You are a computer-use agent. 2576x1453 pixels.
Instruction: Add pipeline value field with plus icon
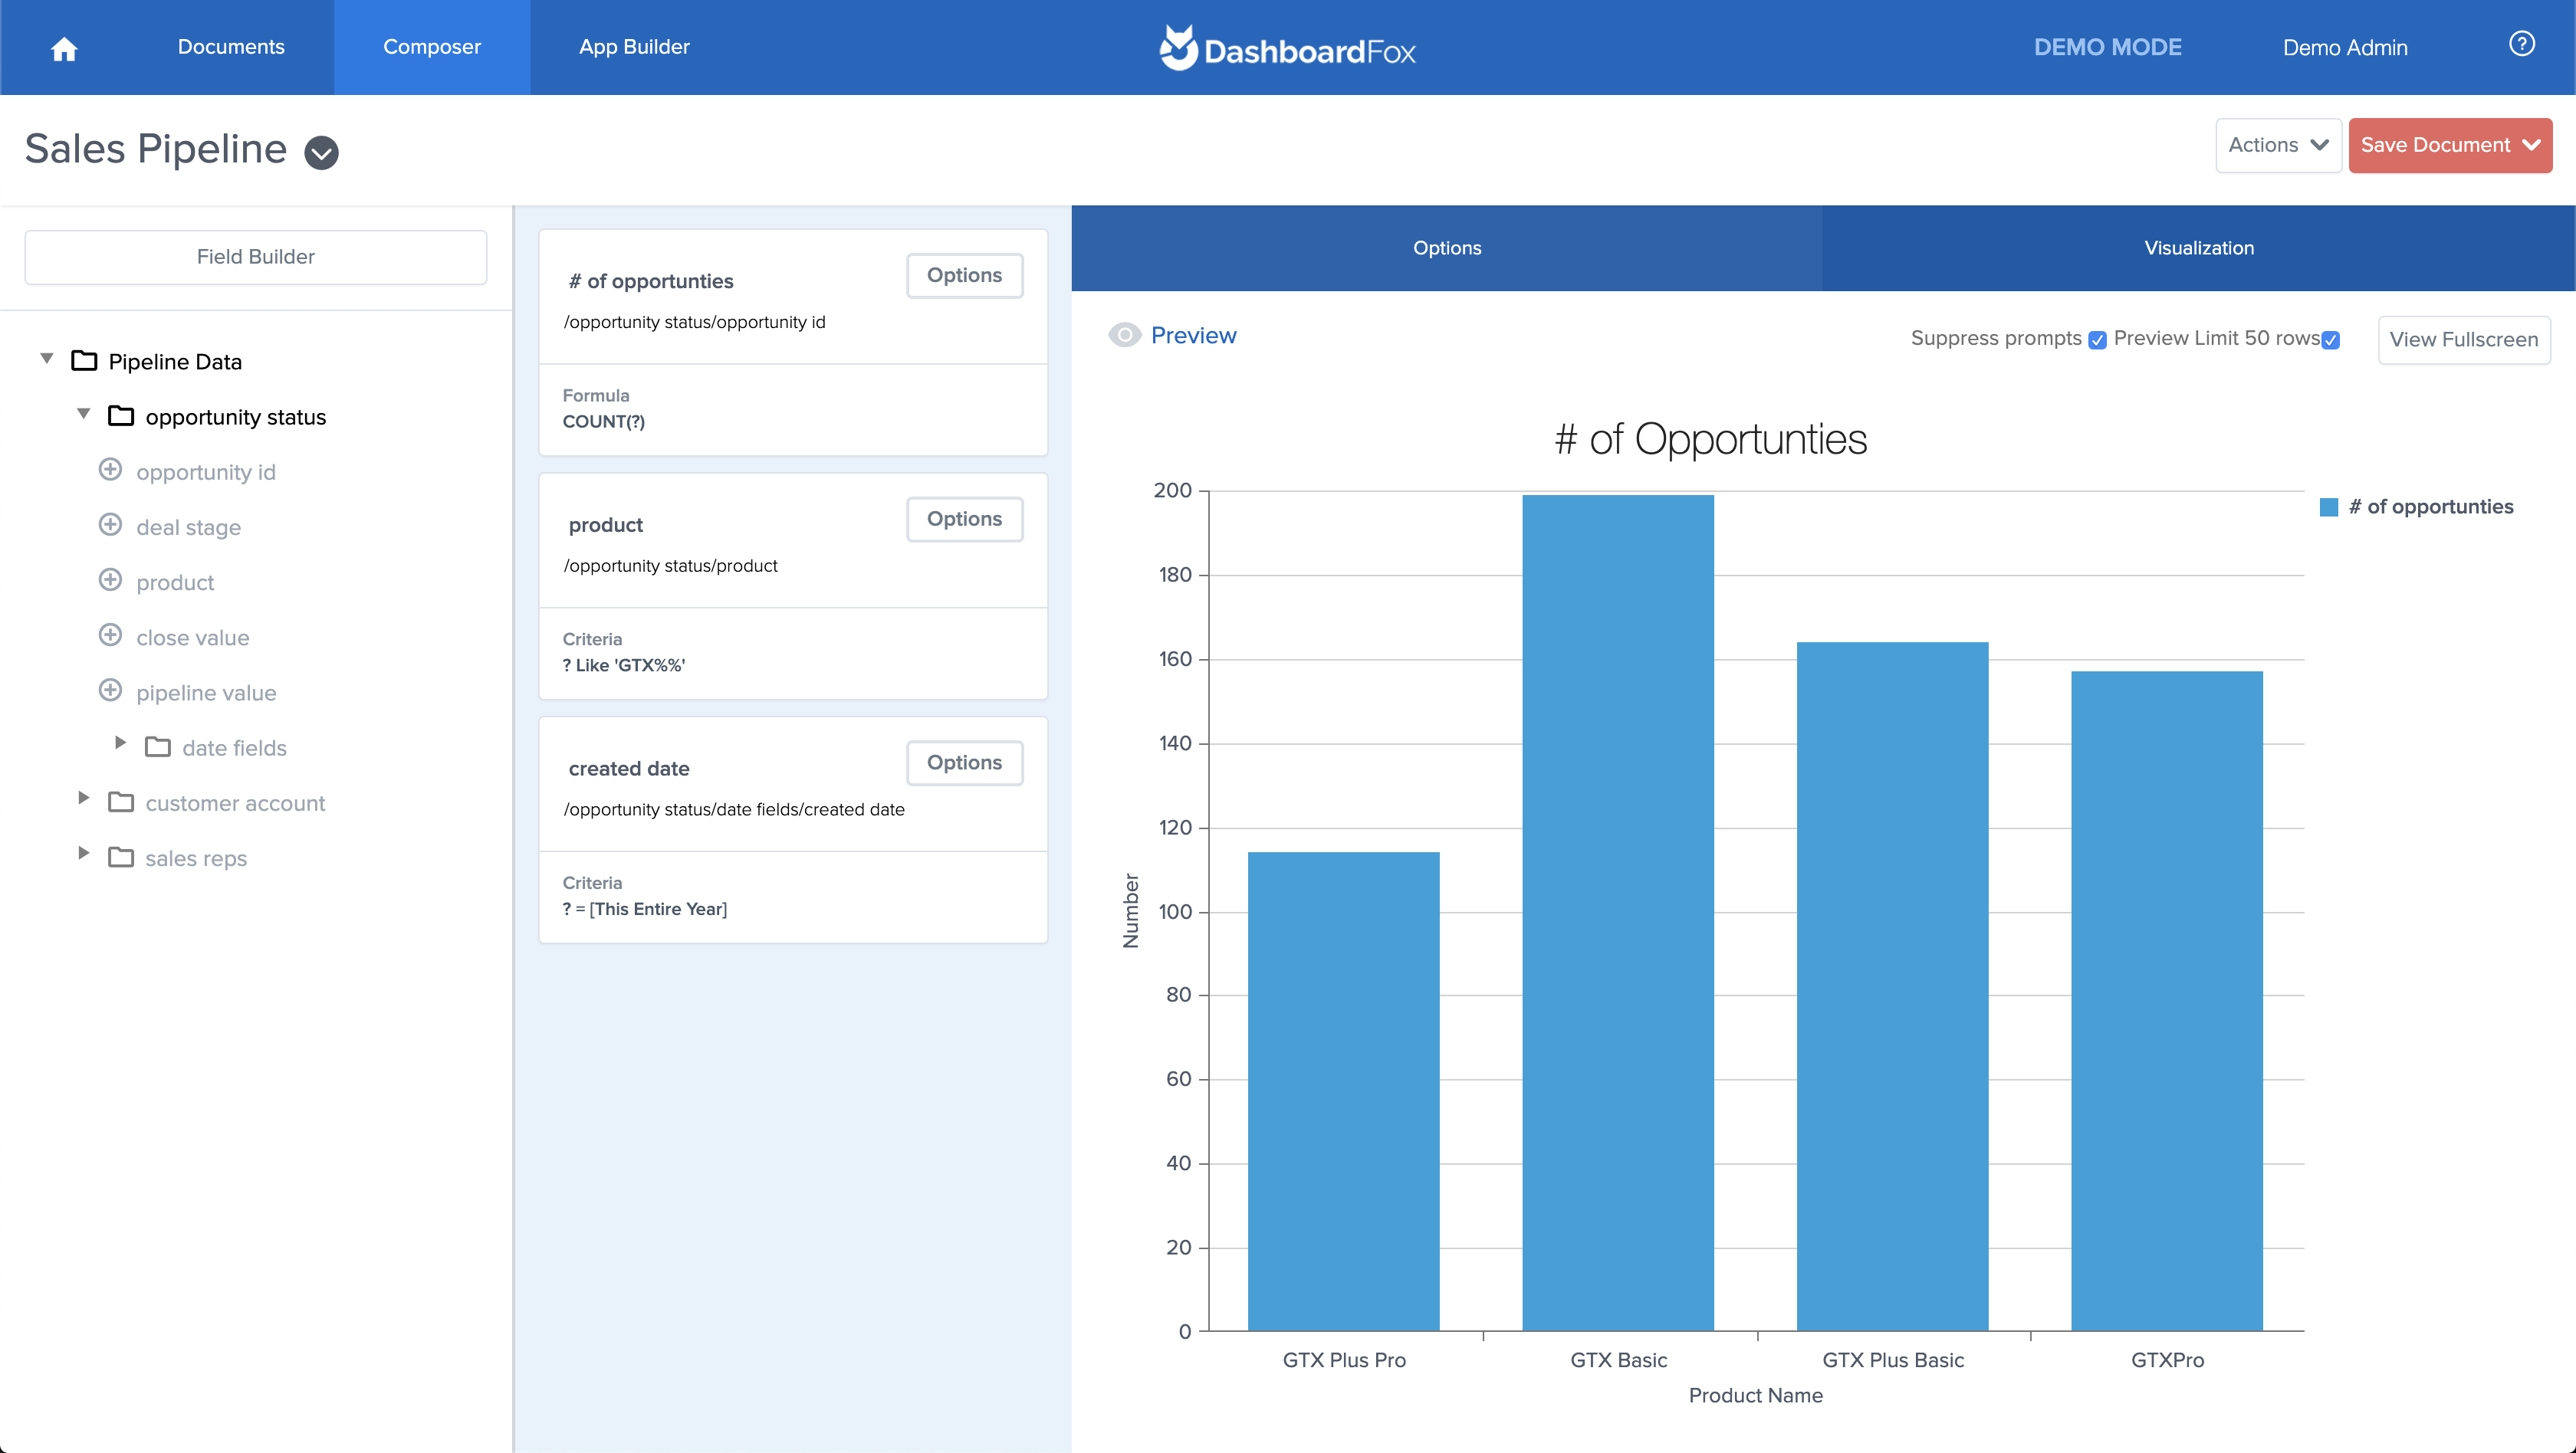(x=110, y=690)
